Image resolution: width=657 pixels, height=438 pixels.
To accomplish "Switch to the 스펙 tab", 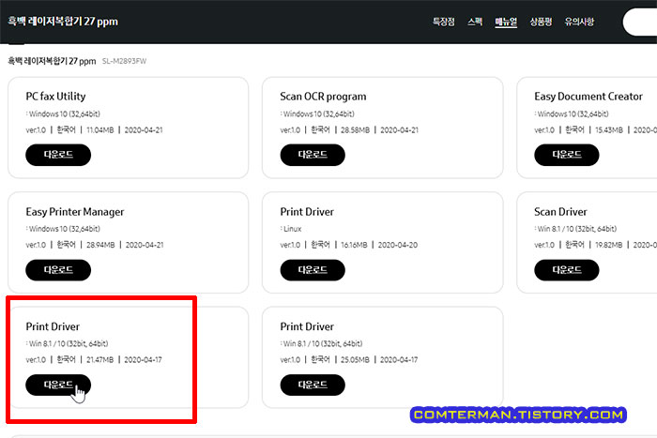I will (x=475, y=22).
